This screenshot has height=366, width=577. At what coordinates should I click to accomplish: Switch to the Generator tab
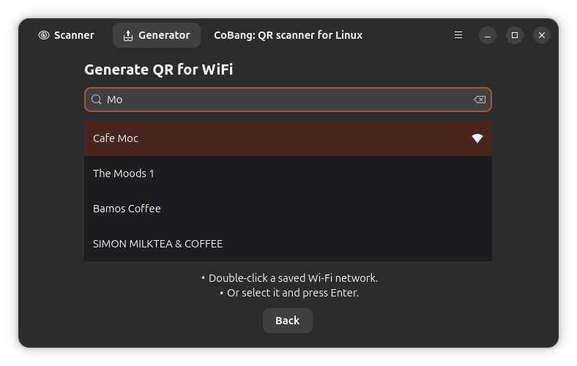tap(157, 35)
